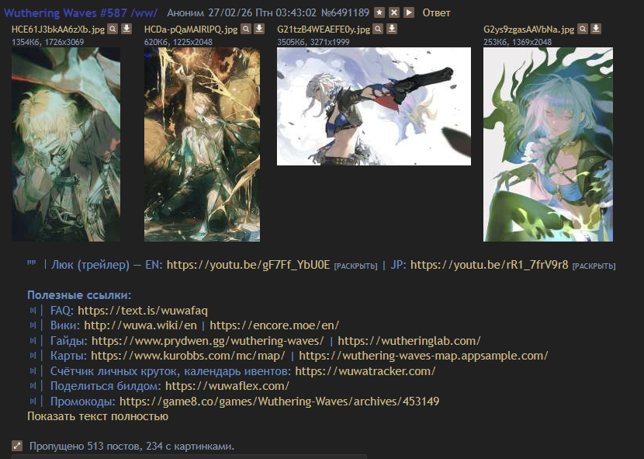The height and width of the screenshot is (459, 644).
Task: Show the full post text
Action: tap(98, 416)
